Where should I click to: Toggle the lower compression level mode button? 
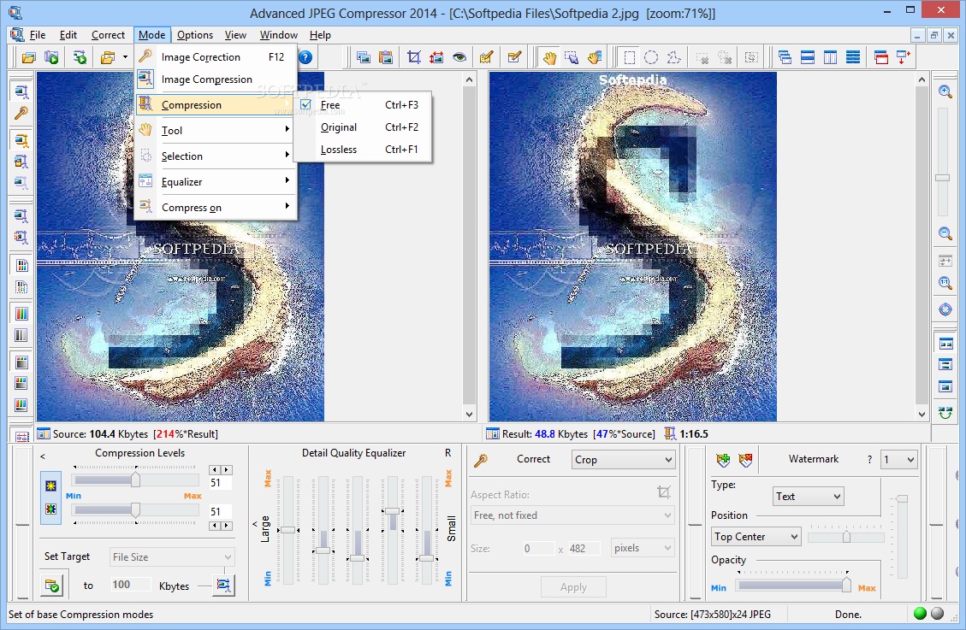point(50,509)
